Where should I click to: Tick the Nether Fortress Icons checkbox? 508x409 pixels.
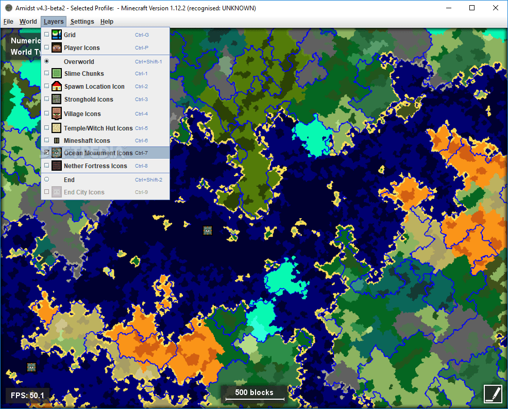tap(47, 166)
